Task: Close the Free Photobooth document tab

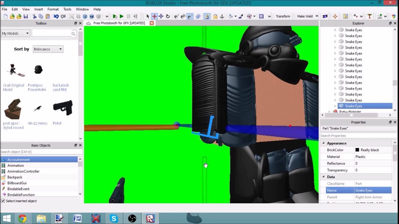Action: pos(152,23)
